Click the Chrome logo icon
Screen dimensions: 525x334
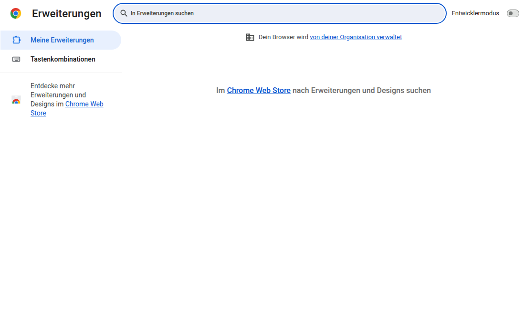(16, 13)
